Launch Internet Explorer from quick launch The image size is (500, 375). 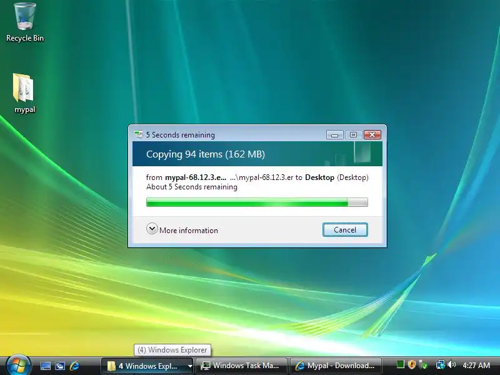pos(74,366)
